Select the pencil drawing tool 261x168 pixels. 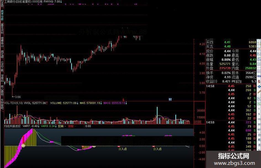(x=259, y=92)
